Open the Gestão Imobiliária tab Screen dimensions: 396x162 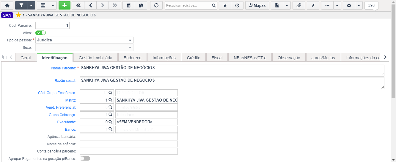(95, 58)
